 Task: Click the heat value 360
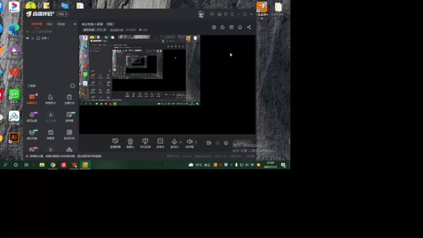pyautogui.click(x=143, y=30)
